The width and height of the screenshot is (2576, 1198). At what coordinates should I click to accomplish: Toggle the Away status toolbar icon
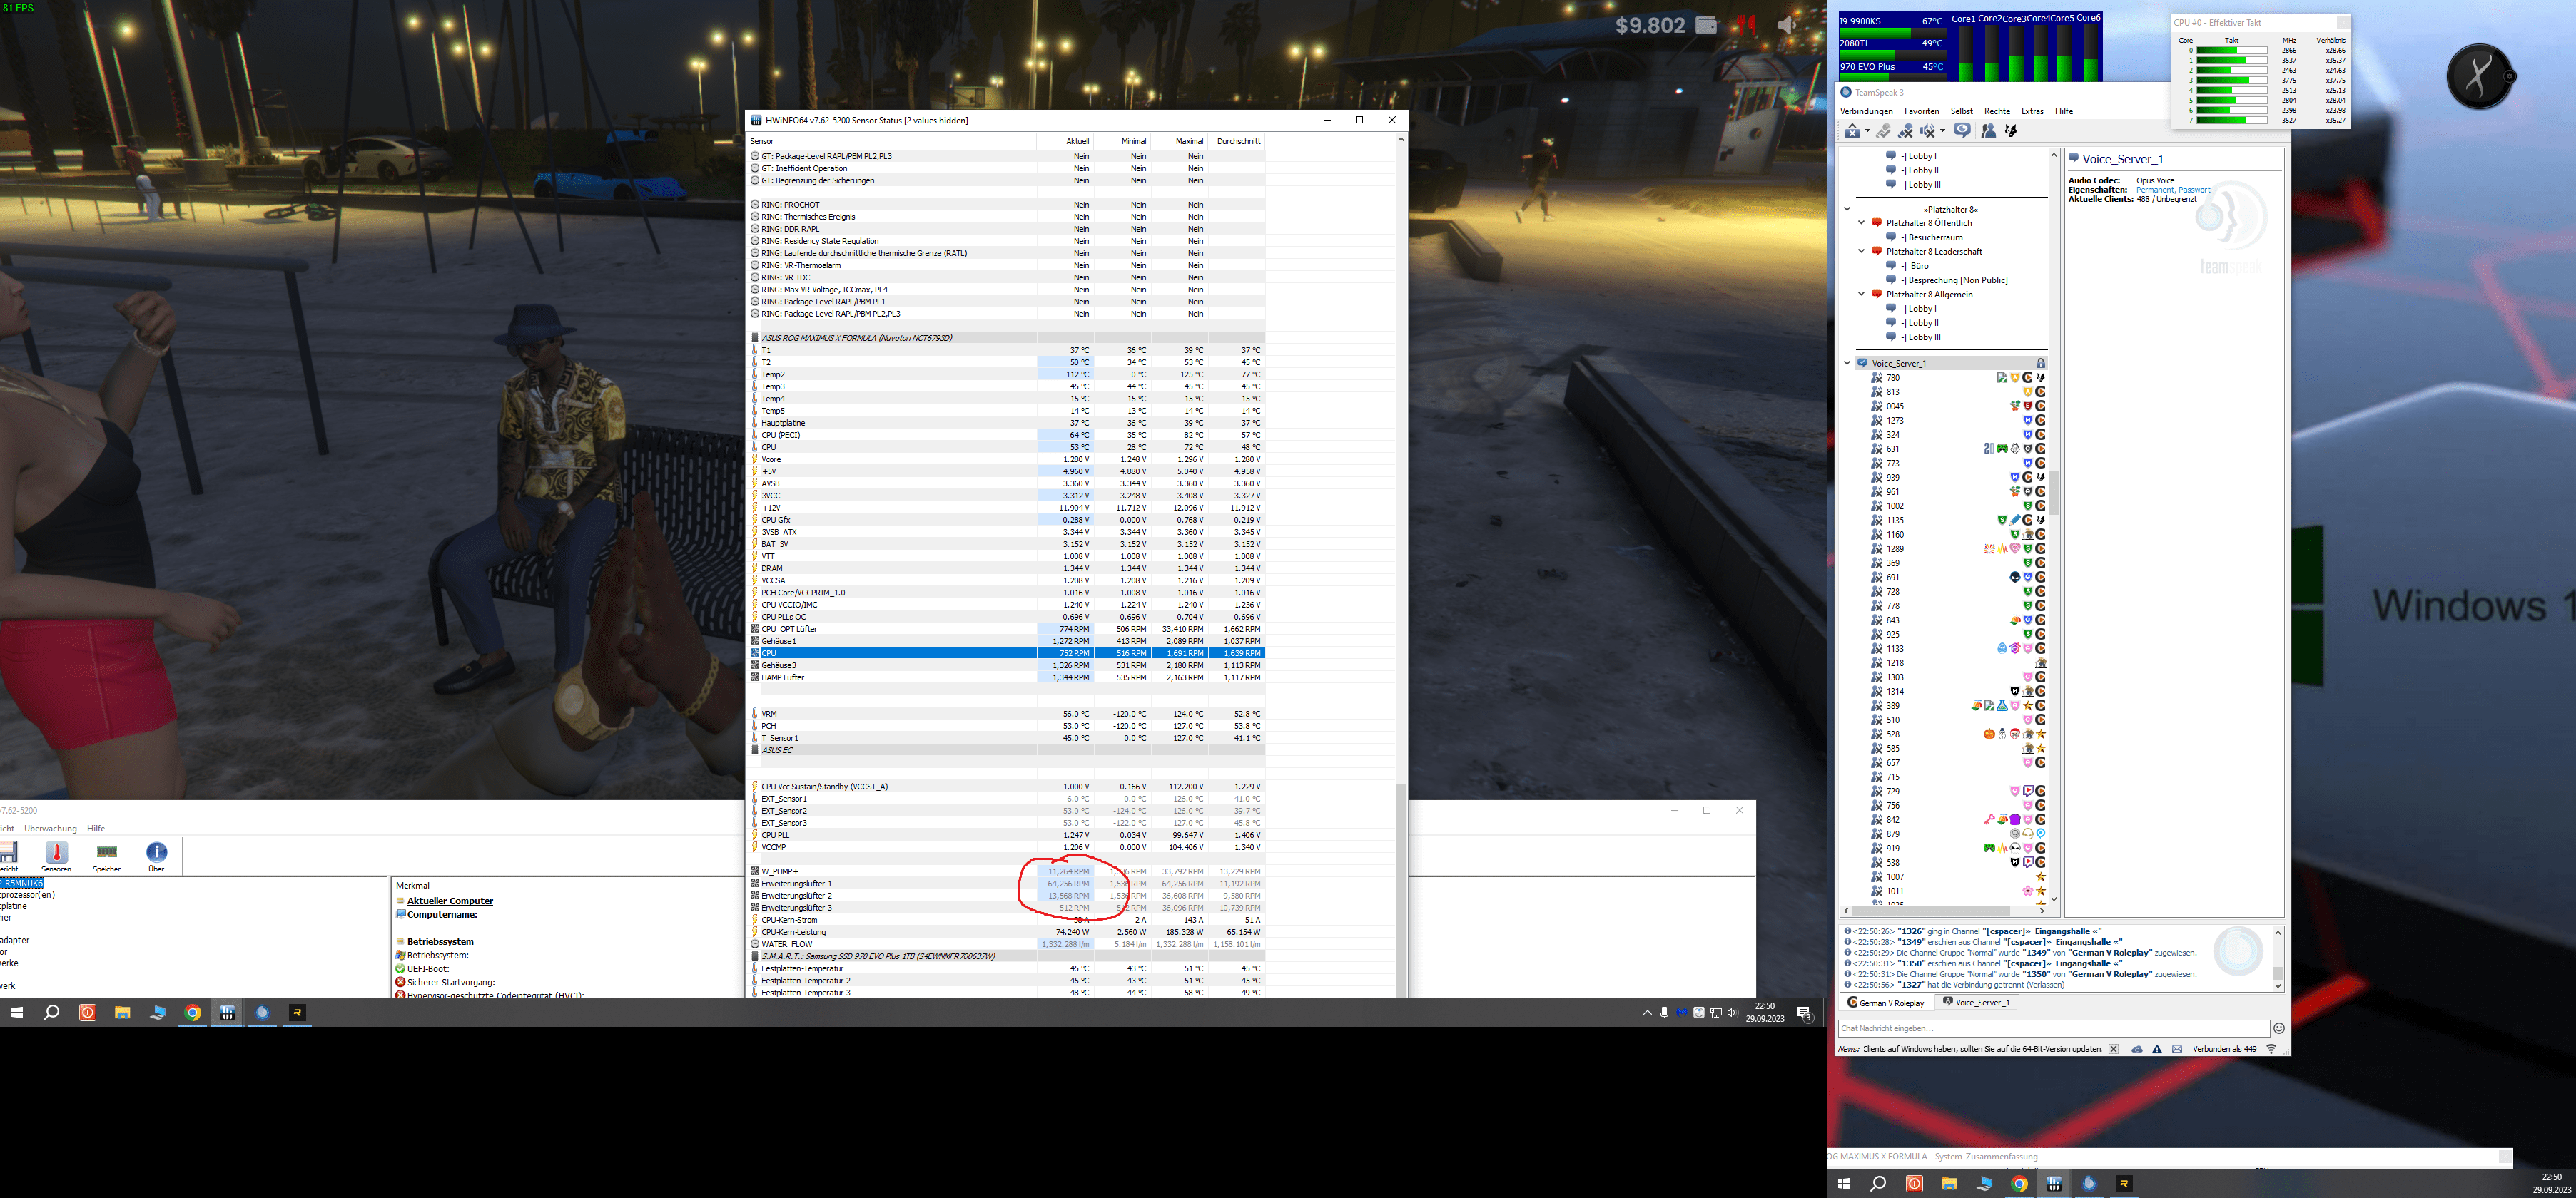point(1962,131)
